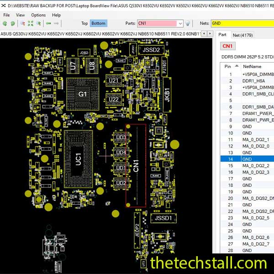The width and height of the screenshot is (274, 274).
Task: Go forward with the gray right arrow
Action: tap(56, 23)
